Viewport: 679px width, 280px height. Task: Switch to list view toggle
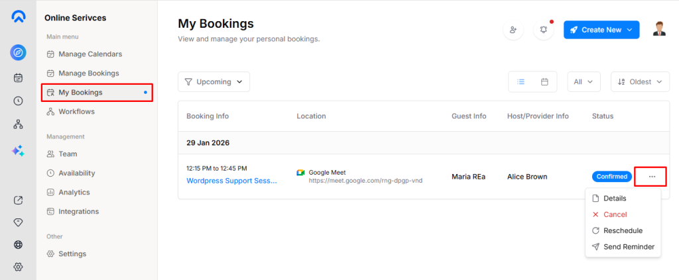521,81
